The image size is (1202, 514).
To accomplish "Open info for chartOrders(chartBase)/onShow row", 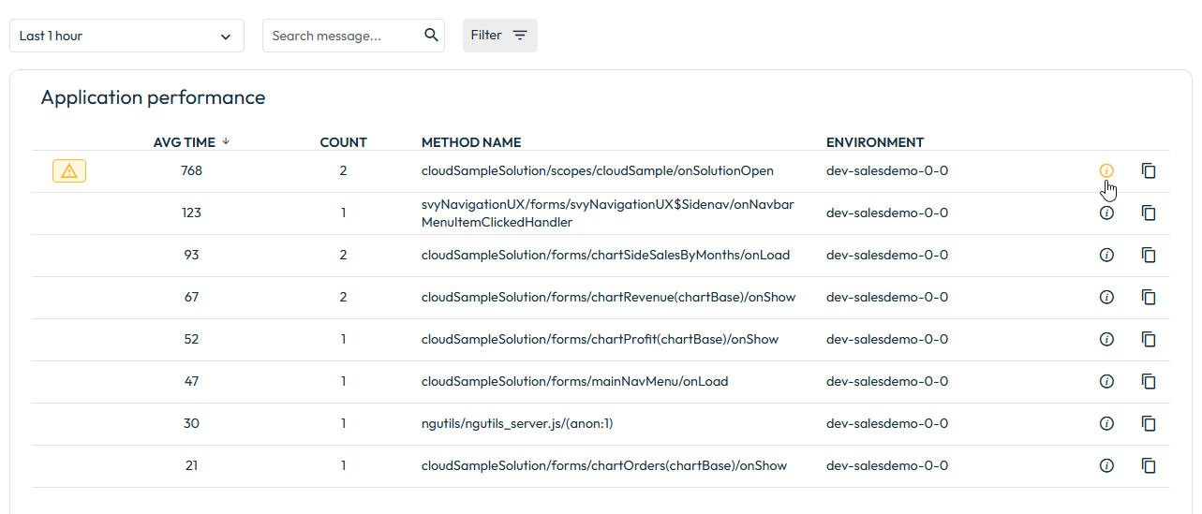I will coord(1106,465).
